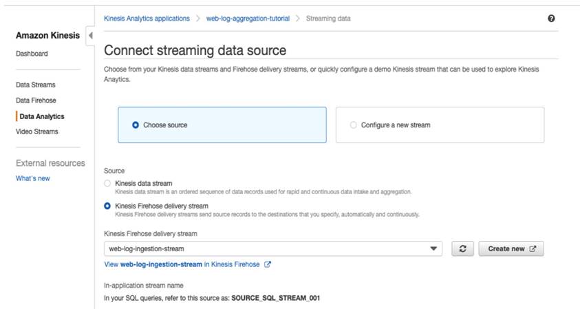Select Kinesis Firehose delivery stream radio
The height and width of the screenshot is (309, 580).
[107, 206]
